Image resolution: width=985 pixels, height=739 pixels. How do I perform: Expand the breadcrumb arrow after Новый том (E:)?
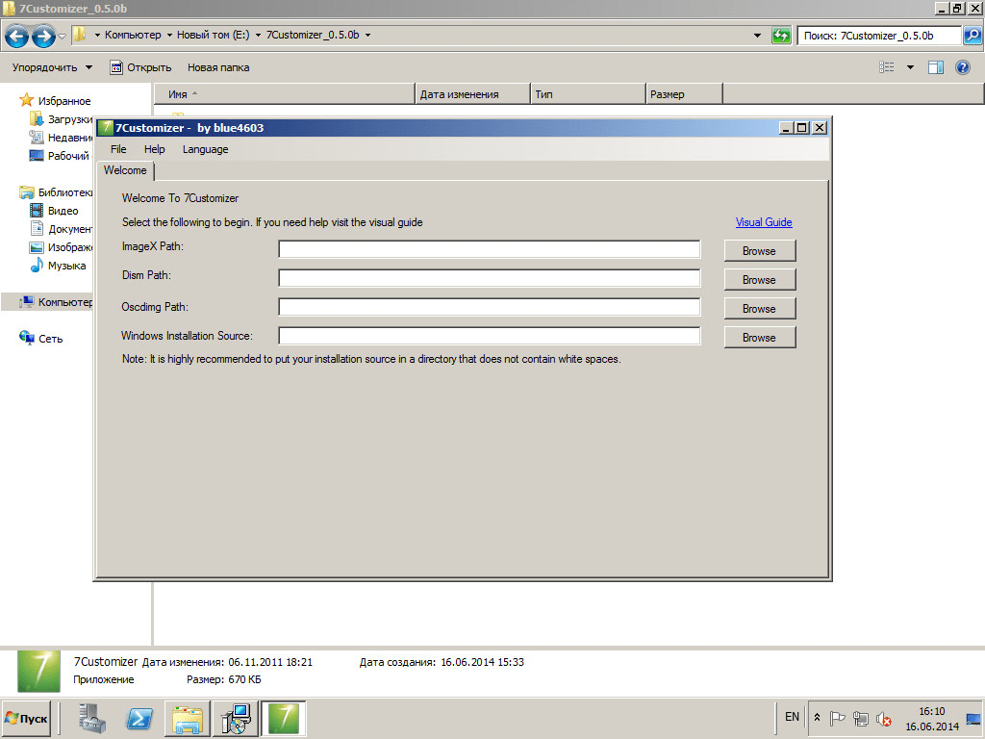pos(258,36)
